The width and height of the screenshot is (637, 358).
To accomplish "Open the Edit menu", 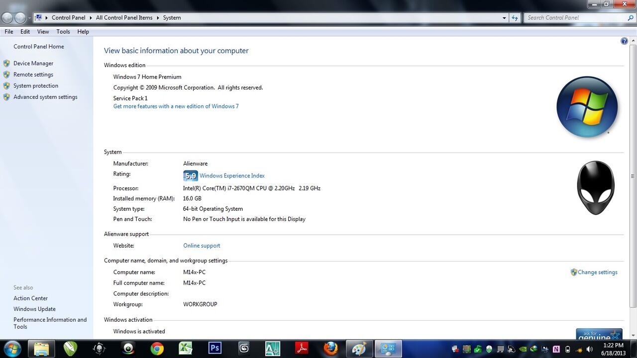I will (x=25, y=32).
